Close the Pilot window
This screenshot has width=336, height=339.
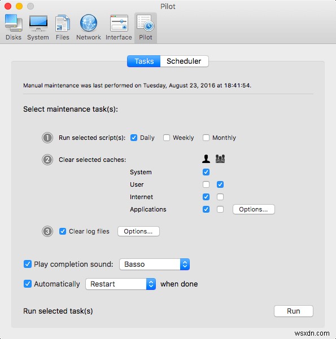click(x=8, y=6)
